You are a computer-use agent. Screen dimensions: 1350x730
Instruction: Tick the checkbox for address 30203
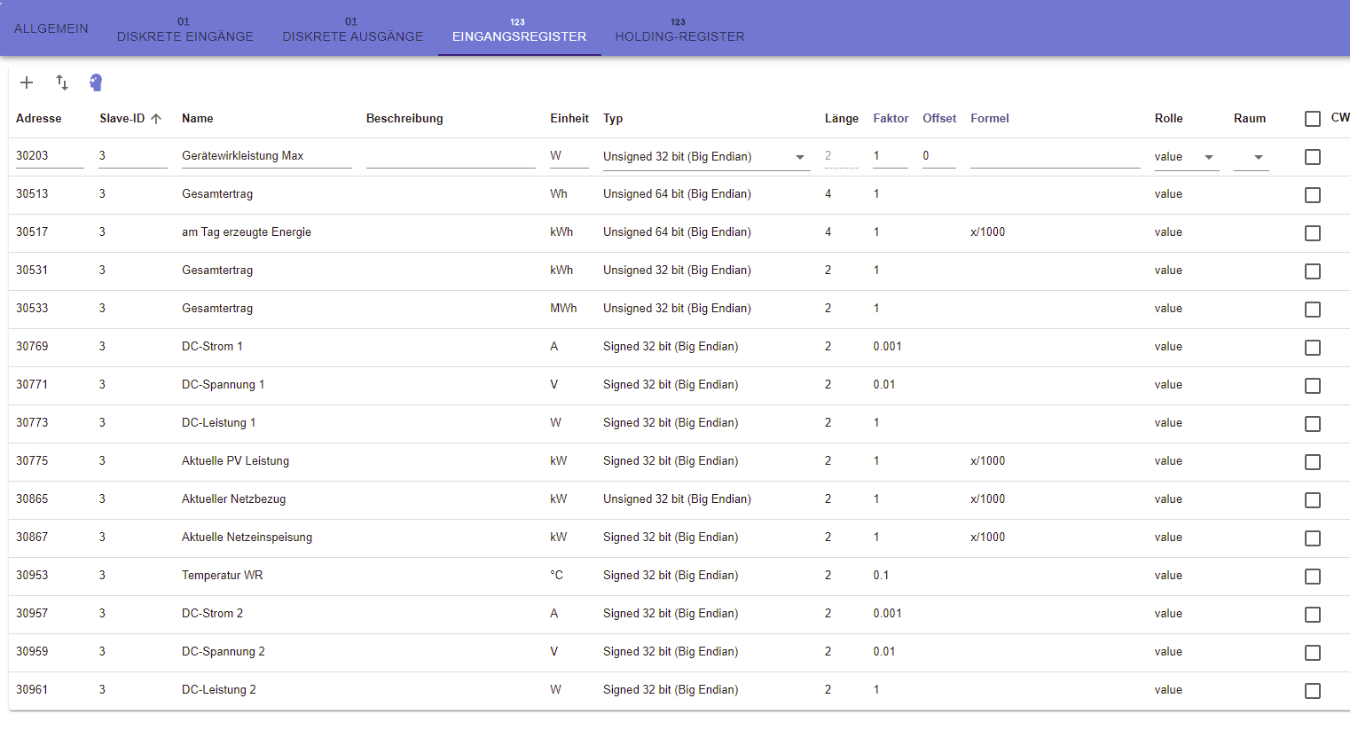(x=1313, y=157)
